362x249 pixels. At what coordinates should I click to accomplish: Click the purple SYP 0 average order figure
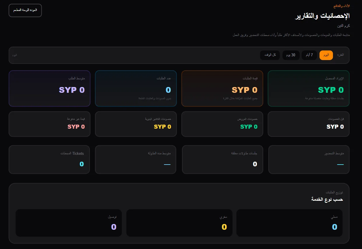pyautogui.click(x=72, y=90)
